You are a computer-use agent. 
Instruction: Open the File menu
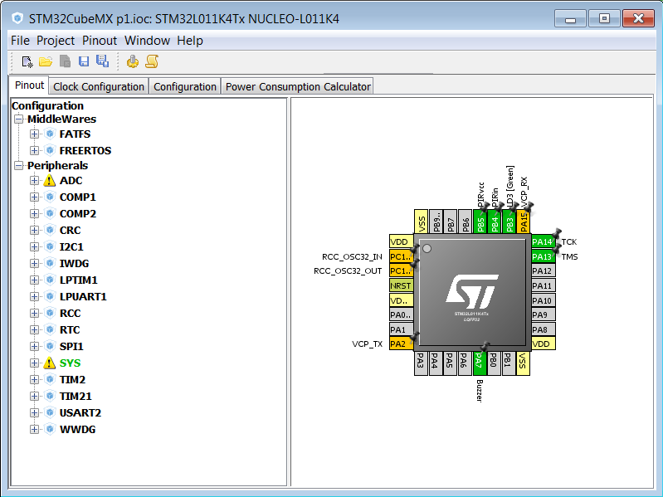pyautogui.click(x=20, y=41)
